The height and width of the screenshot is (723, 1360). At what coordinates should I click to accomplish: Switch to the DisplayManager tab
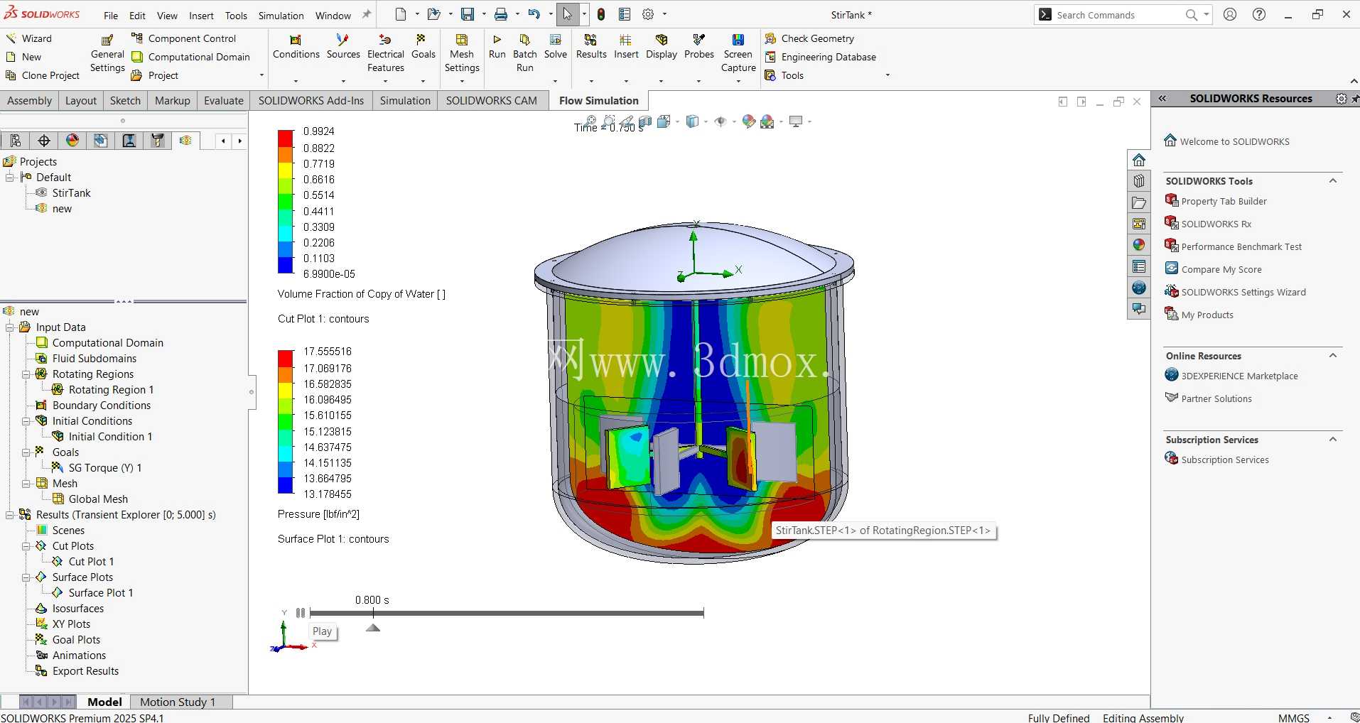pyautogui.click(x=72, y=141)
